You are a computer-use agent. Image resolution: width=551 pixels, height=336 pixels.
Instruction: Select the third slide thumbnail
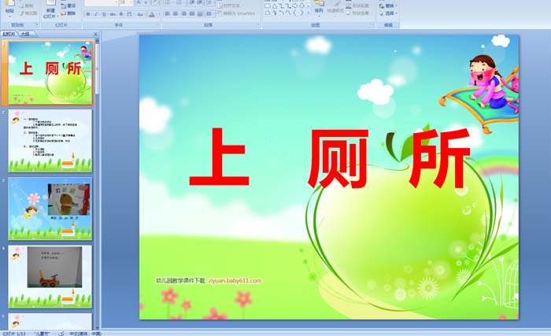click(50, 208)
